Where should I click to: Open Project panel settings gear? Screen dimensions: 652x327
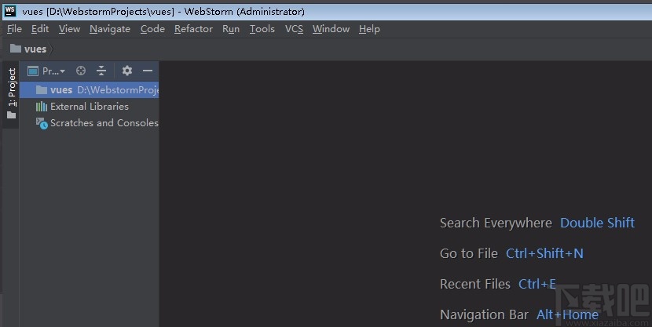click(x=126, y=71)
